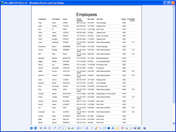176x132 pixels.
Task: Select the text annotation tool
Action: tap(113, 128)
